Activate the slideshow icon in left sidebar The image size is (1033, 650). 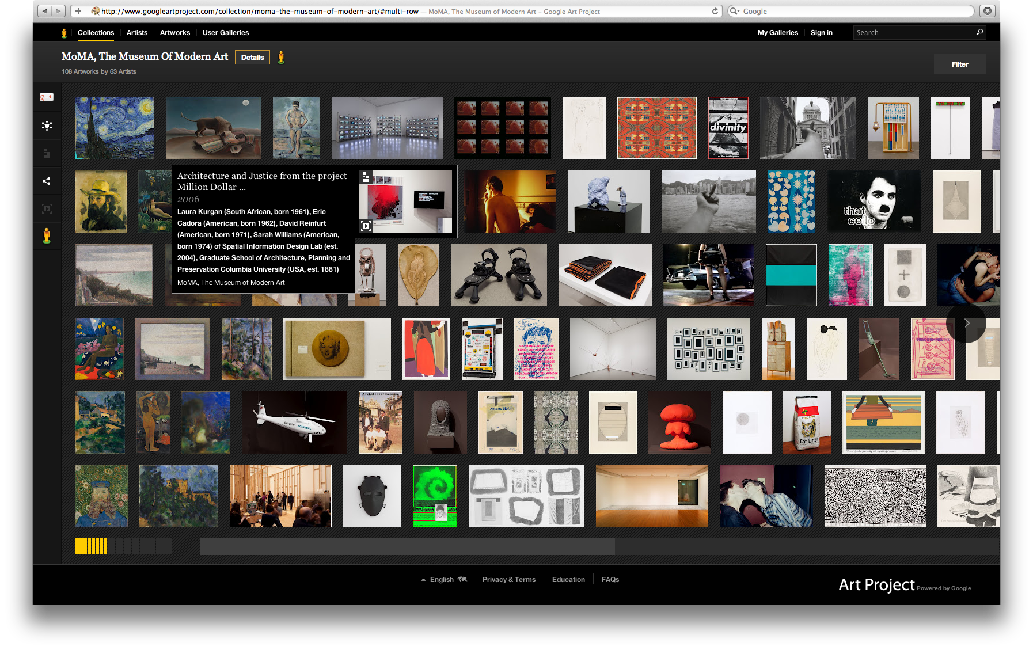pos(46,208)
